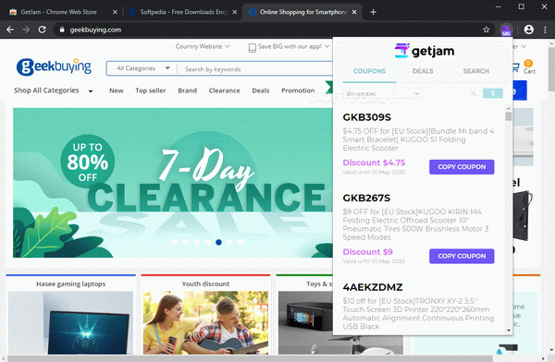Click the 4AEKZDMZ coupon code text
This screenshot has width=555, height=362.
(x=373, y=287)
